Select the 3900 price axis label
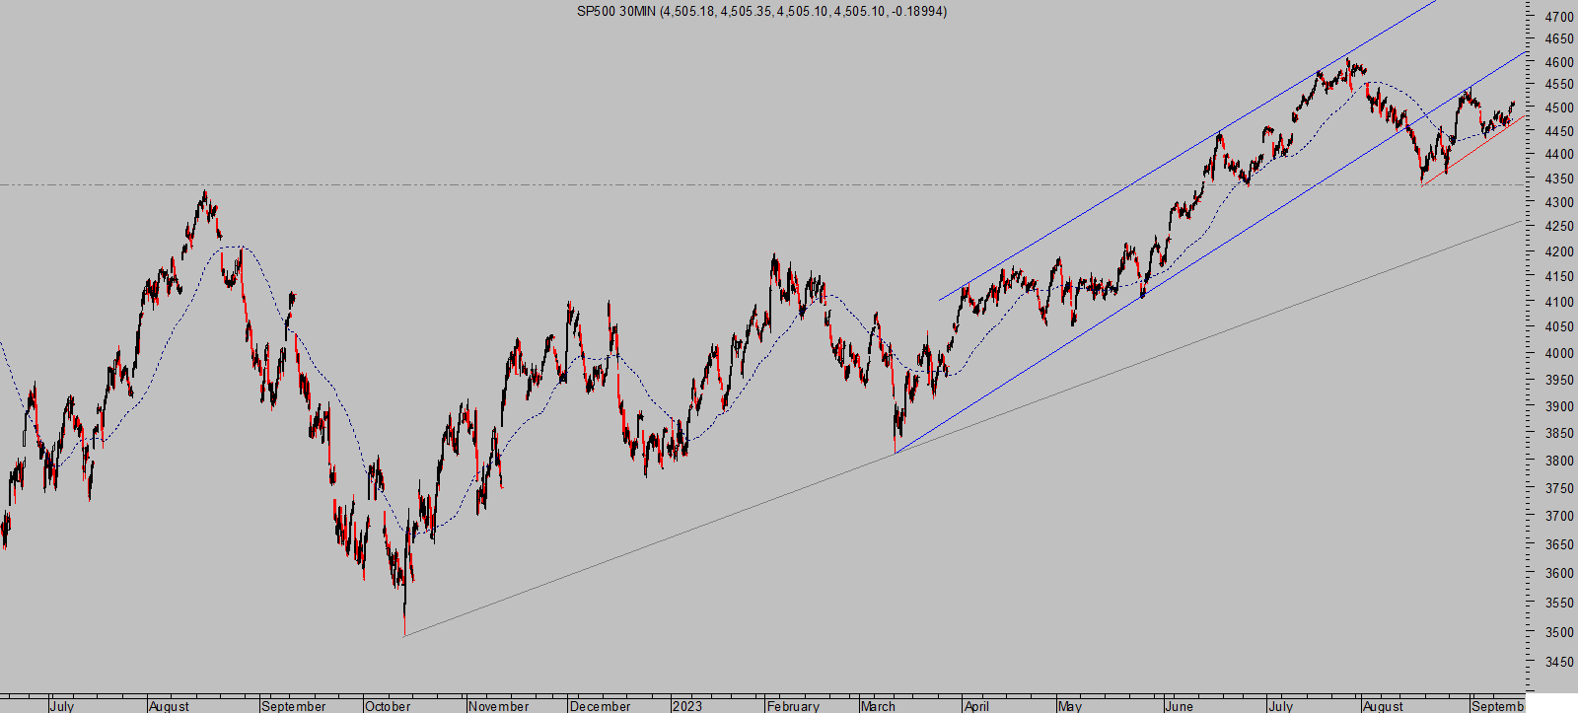 tap(1559, 406)
